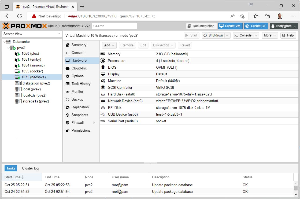Select the EFI Disk row
300x199 pixels.
click(x=199, y=108)
